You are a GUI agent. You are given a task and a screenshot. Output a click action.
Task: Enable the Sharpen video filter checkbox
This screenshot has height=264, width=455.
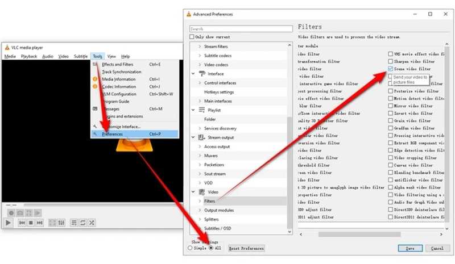tap(390, 61)
